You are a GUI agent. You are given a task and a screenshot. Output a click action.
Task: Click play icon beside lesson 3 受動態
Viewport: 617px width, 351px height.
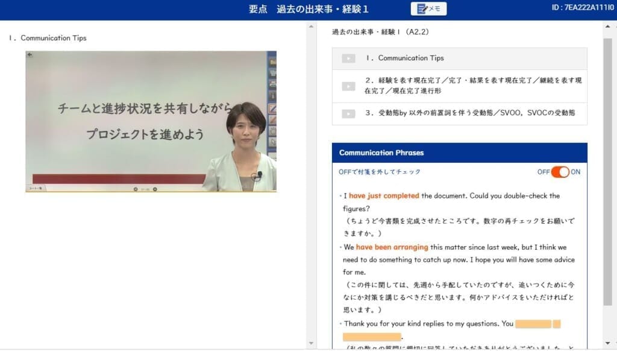coord(348,113)
